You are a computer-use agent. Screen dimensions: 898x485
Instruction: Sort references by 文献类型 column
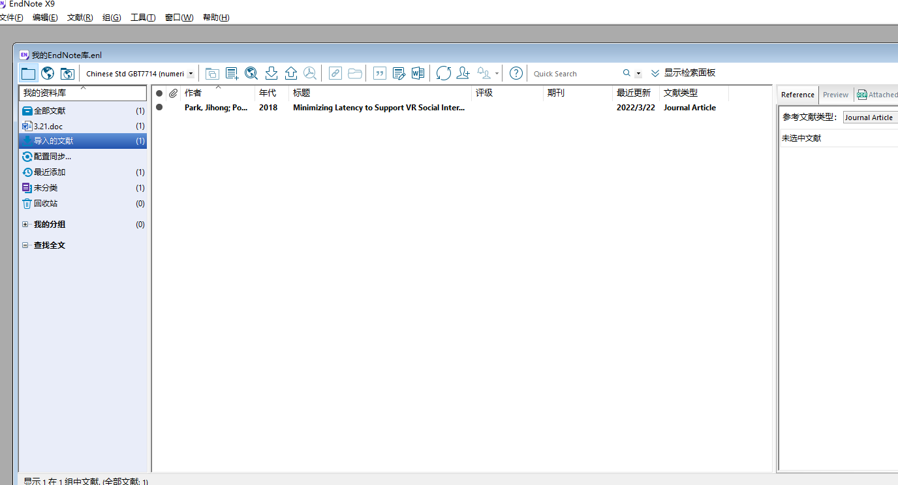[x=694, y=93]
